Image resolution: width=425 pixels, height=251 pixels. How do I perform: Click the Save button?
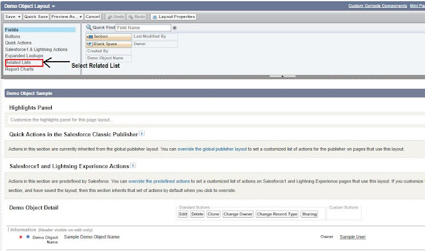pos(11,17)
